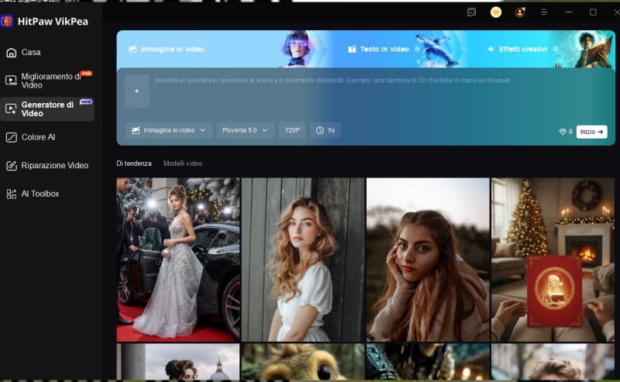This screenshot has width=620, height=382.
Task: Click the Miglioramento di Video sidebar icon
Action: [11, 81]
